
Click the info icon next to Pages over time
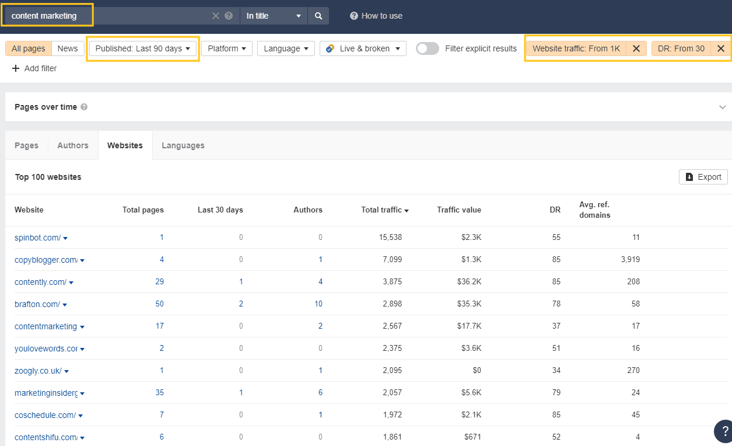tap(84, 107)
